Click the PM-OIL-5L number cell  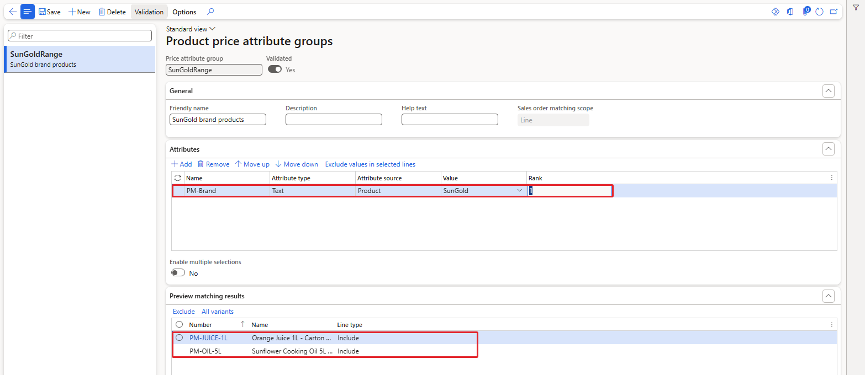(205, 351)
